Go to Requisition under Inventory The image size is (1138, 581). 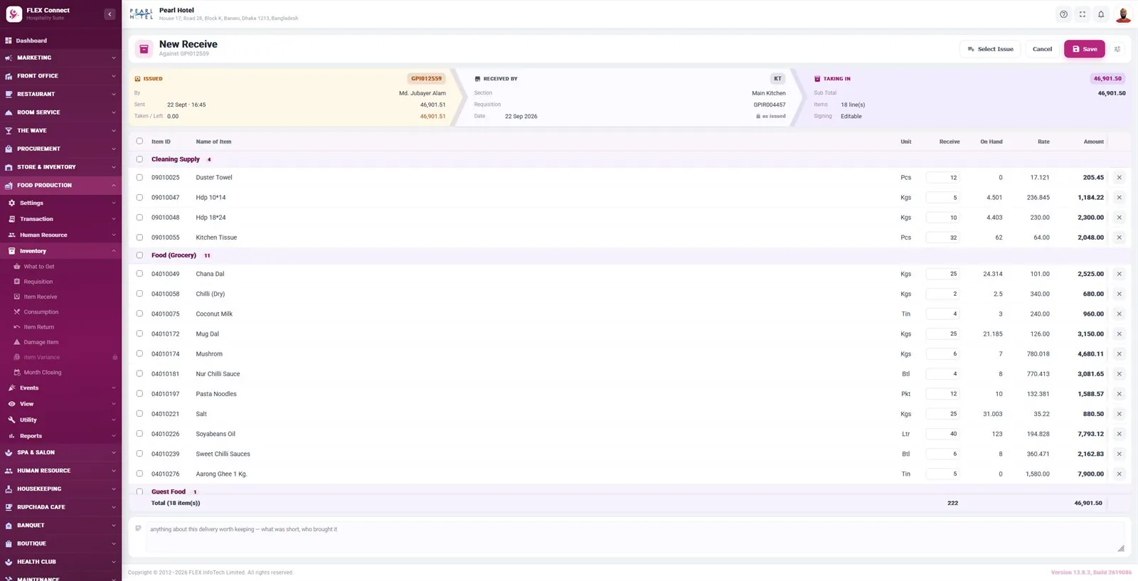[x=38, y=282]
